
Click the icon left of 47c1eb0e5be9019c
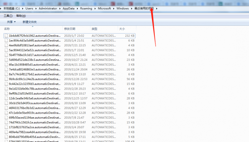coord(6,113)
